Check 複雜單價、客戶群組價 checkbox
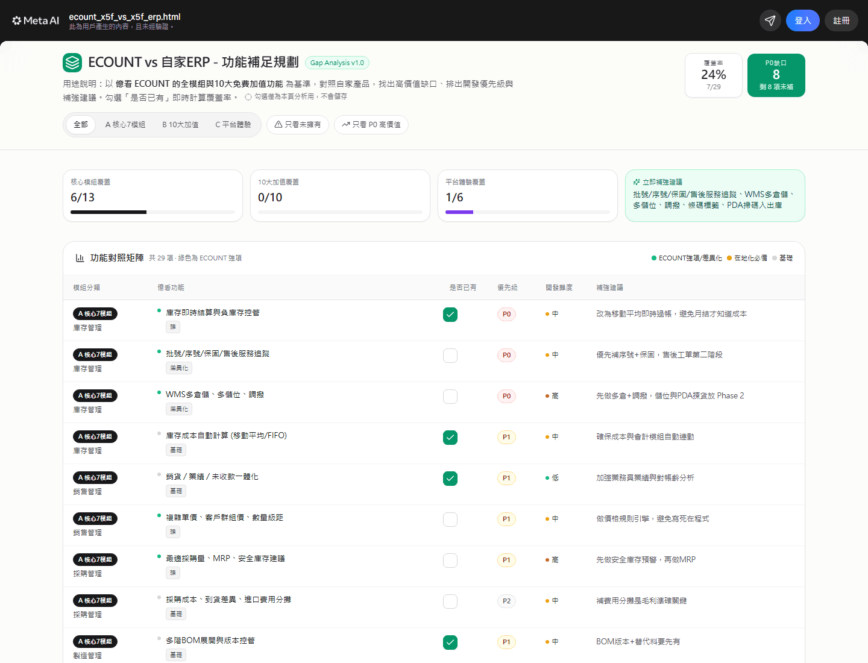Image resolution: width=868 pixels, height=663 pixels. (x=450, y=520)
